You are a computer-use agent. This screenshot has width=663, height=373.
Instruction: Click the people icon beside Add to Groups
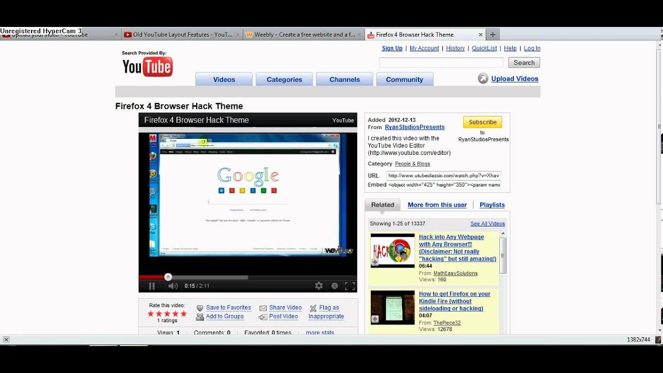[200, 317]
